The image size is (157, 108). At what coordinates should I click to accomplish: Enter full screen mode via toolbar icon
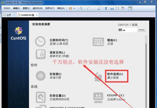tap(117, 8)
